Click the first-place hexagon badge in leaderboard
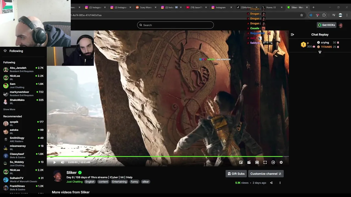351x197 pixels. [x=303, y=45]
